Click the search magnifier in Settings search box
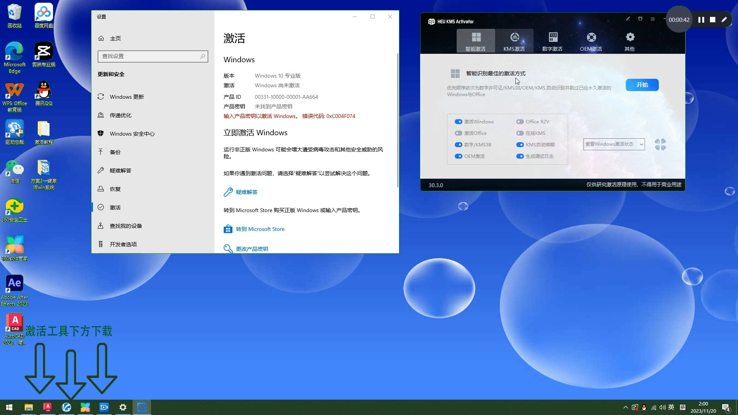The width and height of the screenshot is (738, 415). pyautogui.click(x=203, y=56)
